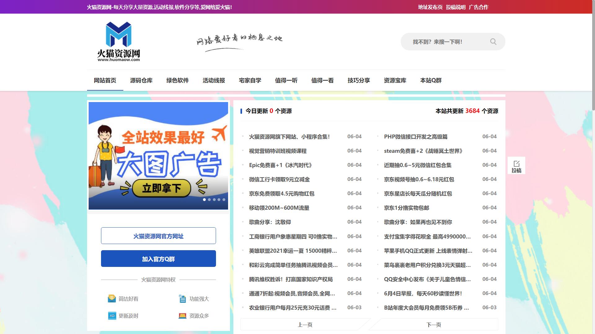Click the 投稿 floating edit icon
Viewport: 595px width, 334px height.
(516, 166)
